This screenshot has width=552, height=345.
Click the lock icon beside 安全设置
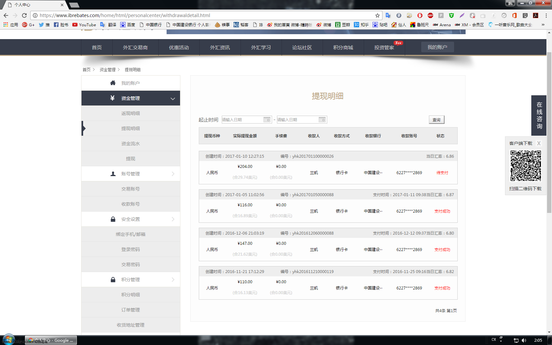pos(113,219)
